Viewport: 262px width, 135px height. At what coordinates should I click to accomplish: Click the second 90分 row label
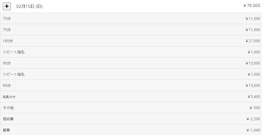[x=7, y=86]
